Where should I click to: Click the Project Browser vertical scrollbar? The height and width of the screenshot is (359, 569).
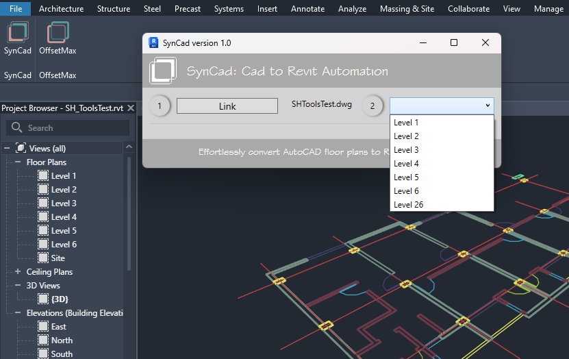coord(129,213)
